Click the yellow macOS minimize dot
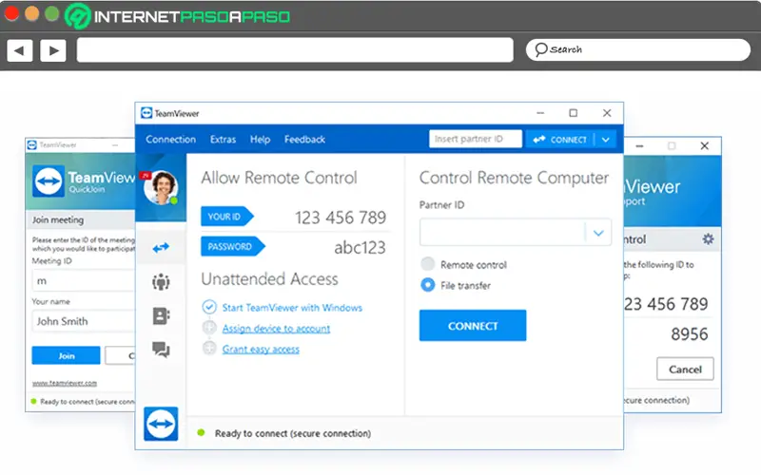Viewport: 761px width, 475px height. 31,13
